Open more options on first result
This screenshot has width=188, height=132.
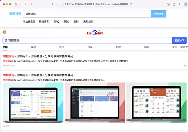pos(185,65)
